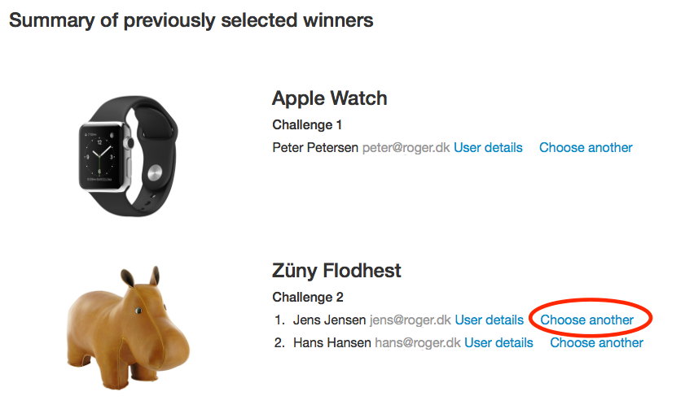Image resolution: width=685 pixels, height=409 pixels.
Task: Select the name Jens Jensen
Action: coord(329,320)
